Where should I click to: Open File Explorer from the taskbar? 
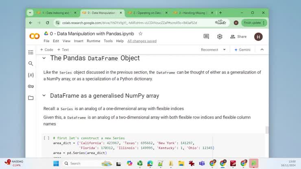pos(181,163)
